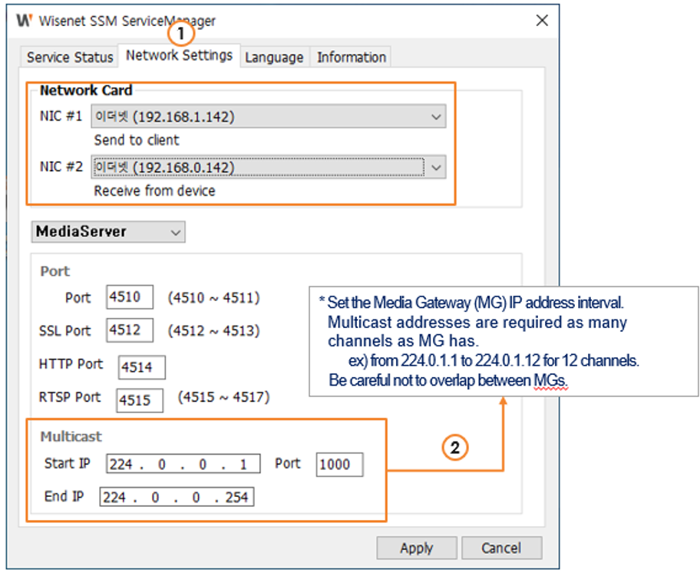The height and width of the screenshot is (573, 700).
Task: Select the Multicast Port field showing 1000
Action: (339, 464)
